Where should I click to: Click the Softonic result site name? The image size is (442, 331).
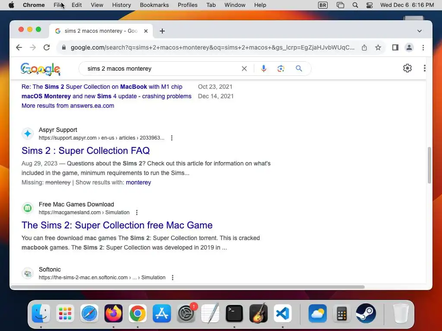50,269
